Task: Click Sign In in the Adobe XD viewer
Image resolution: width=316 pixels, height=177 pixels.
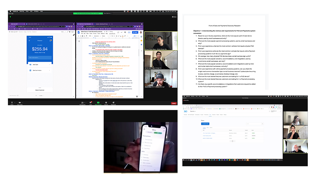Action: 72,32
